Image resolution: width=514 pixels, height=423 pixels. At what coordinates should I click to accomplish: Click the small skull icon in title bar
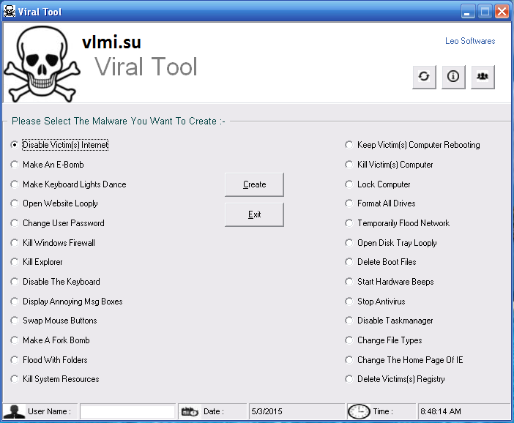tap(10, 12)
